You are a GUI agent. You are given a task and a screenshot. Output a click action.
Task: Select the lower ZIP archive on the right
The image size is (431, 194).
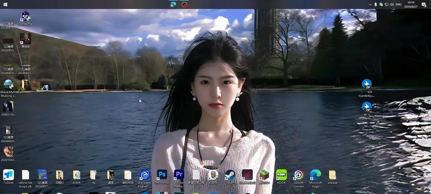coord(367,107)
